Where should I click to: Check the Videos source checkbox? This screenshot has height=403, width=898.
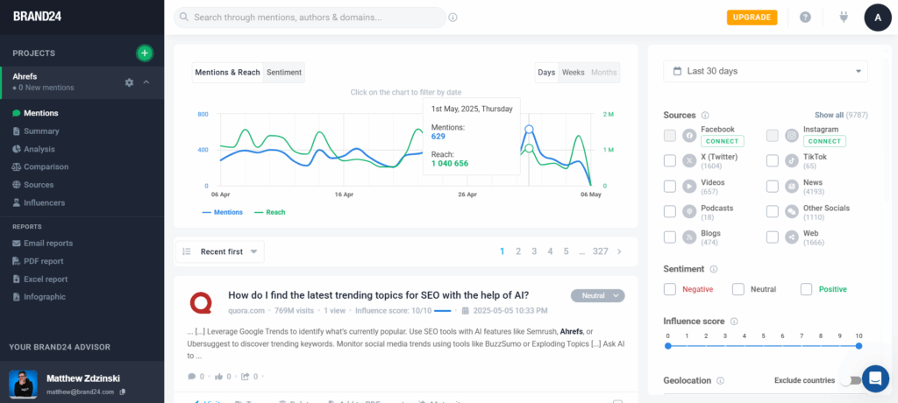669,187
